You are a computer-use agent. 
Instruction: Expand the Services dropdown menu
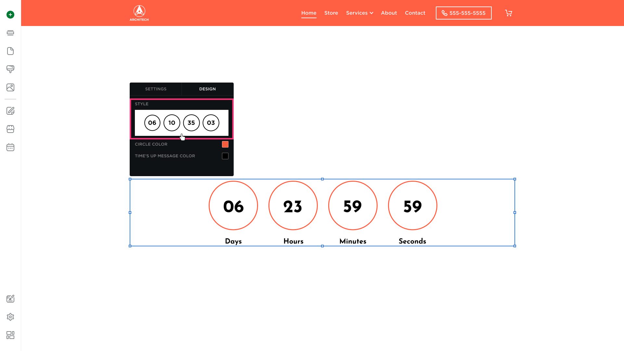[x=359, y=13]
